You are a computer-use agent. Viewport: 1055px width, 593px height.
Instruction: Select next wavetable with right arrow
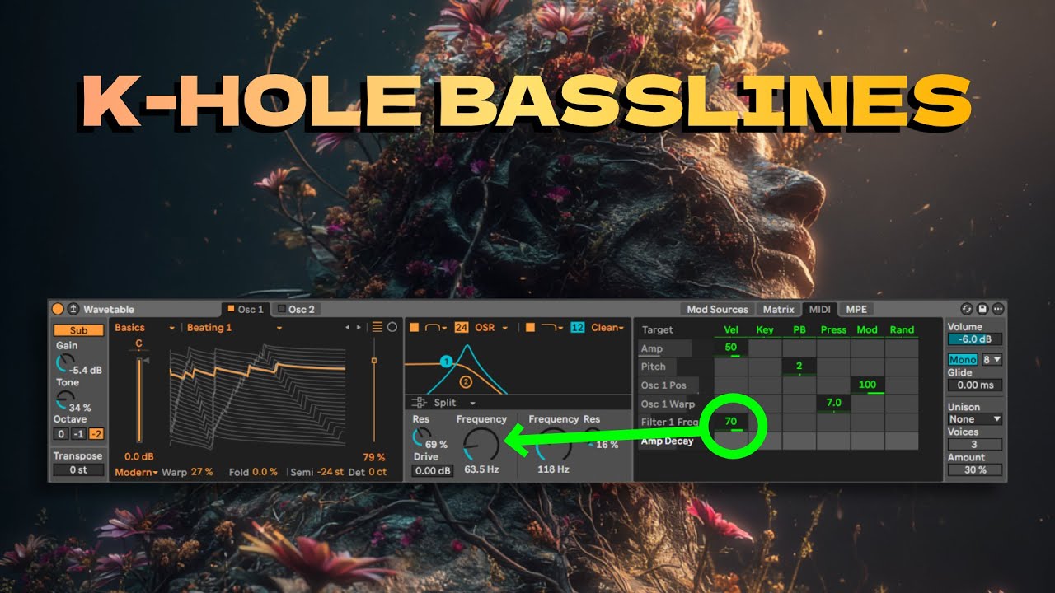tap(358, 328)
